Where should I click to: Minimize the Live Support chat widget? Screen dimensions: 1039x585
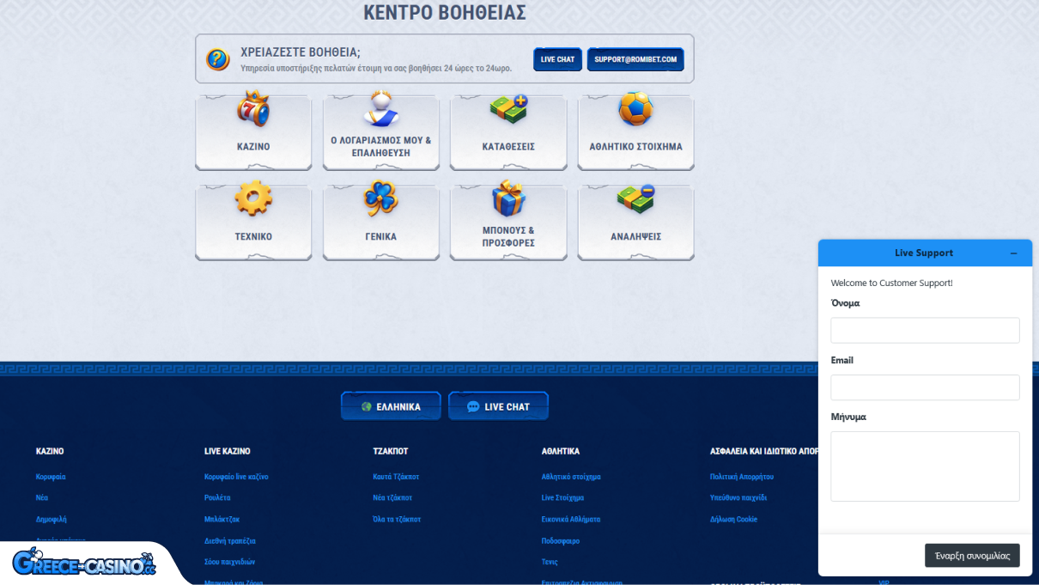1013,253
